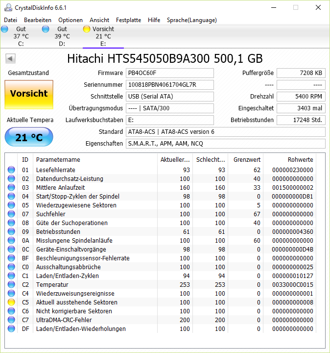Screen dimensions: 330x353
Task: Open the Bearbeiten menu
Action: [x=38, y=20]
